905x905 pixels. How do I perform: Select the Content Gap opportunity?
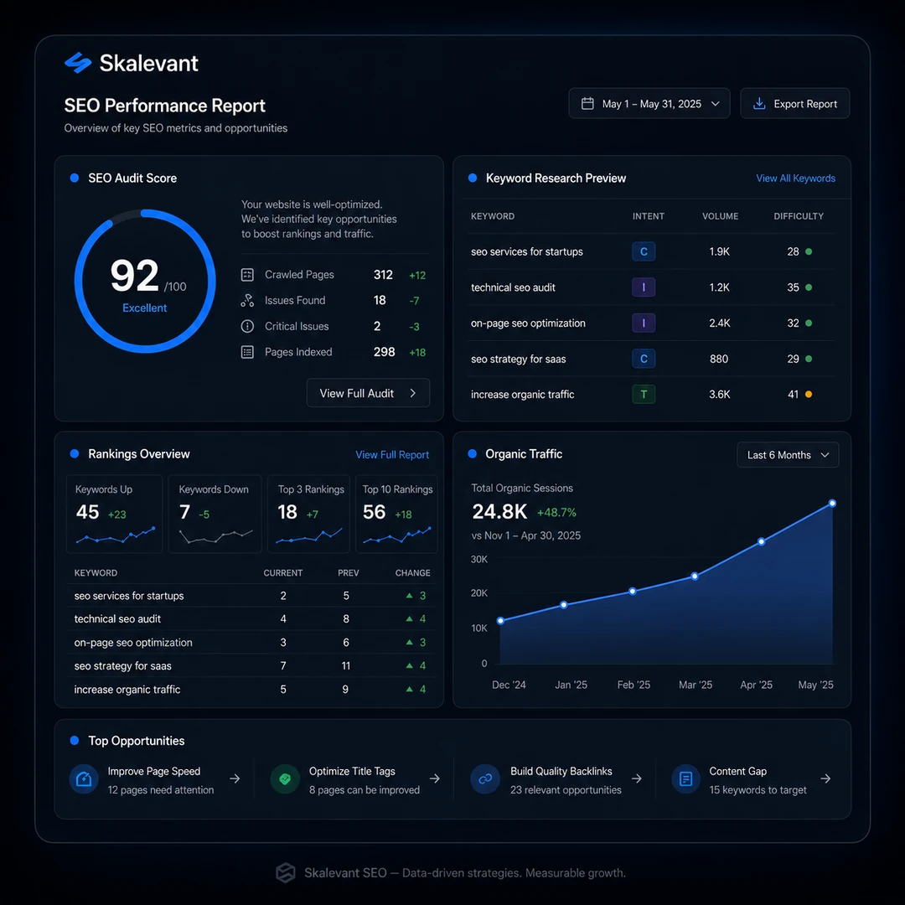[x=752, y=779]
